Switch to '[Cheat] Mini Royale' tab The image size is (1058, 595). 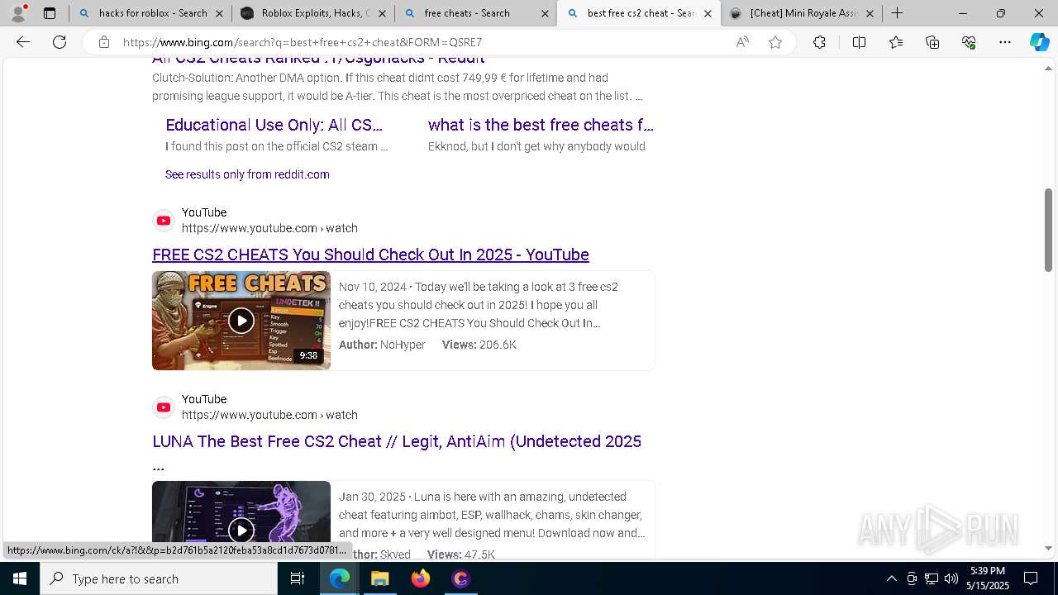(x=802, y=13)
